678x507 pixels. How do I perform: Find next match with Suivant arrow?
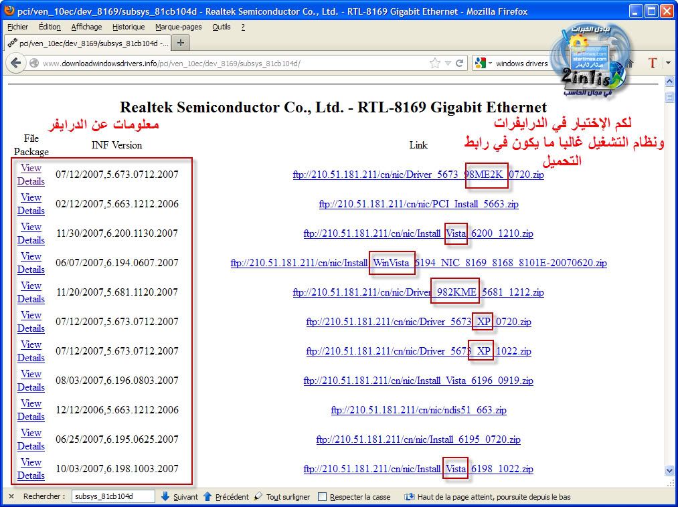[x=179, y=496]
